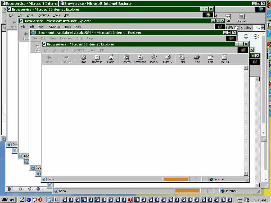Image resolution: width=271 pixels, height=203 pixels.
Task: Click the scroll-down arrow of the front window
Action: click(246, 174)
